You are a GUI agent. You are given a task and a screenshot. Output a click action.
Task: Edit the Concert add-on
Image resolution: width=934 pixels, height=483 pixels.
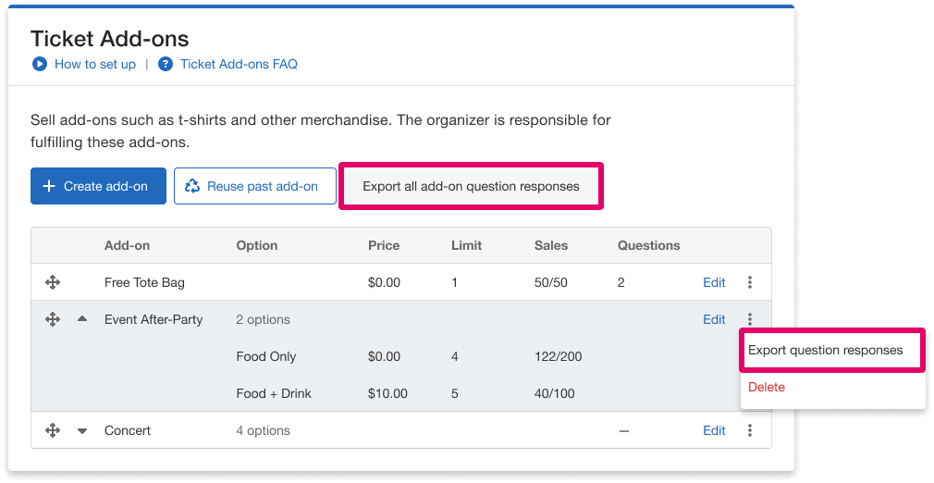pyautogui.click(x=714, y=430)
